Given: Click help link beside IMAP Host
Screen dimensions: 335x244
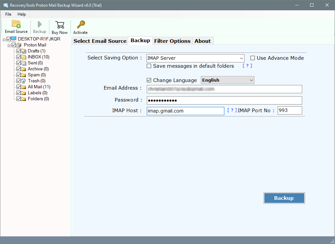Looking at the screenshot, I should point(232,110).
